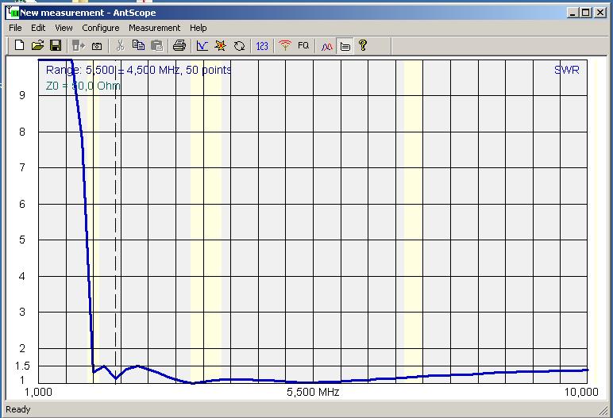613x418 pixels.
Task: Click the '1,000' start frequency label
Action: coord(38,392)
